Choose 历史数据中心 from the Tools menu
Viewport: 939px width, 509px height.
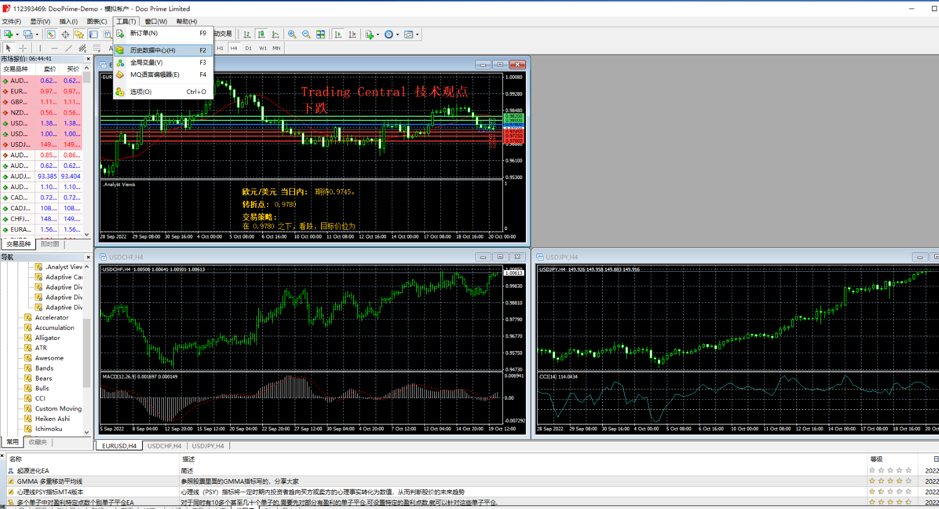(153, 50)
